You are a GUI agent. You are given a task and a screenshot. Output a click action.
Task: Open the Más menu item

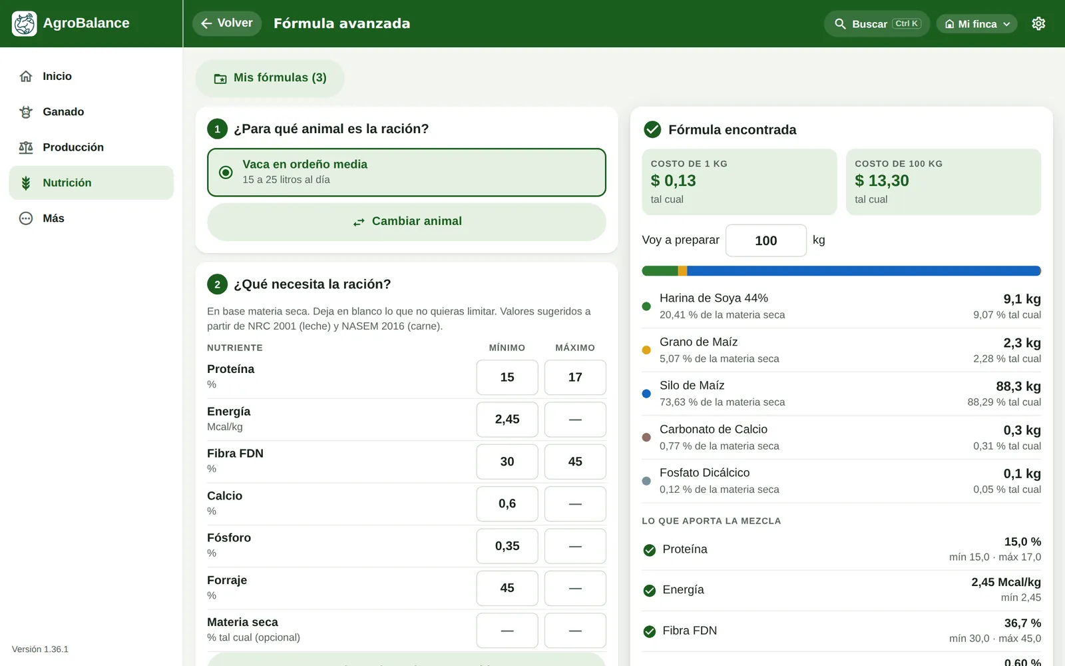pos(91,218)
